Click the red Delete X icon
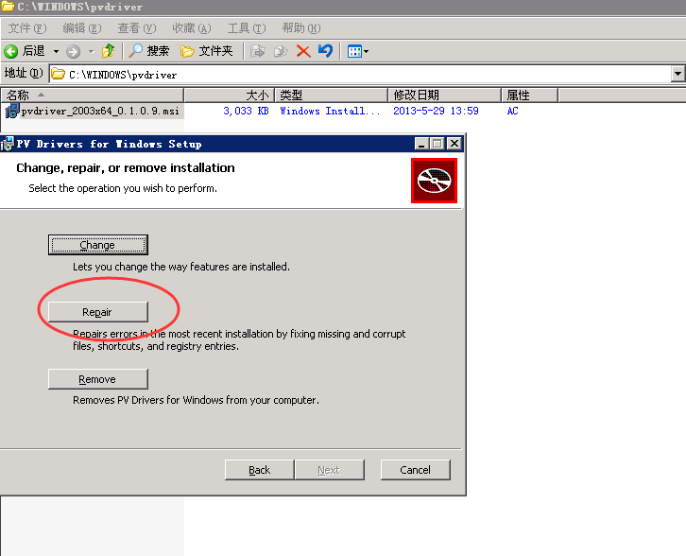 click(x=303, y=51)
